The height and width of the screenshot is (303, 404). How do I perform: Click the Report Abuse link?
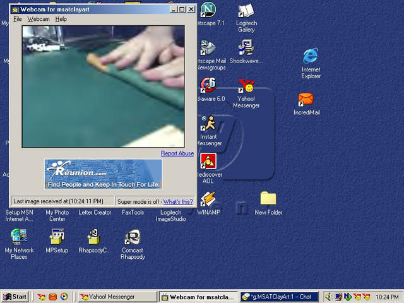pos(177,153)
